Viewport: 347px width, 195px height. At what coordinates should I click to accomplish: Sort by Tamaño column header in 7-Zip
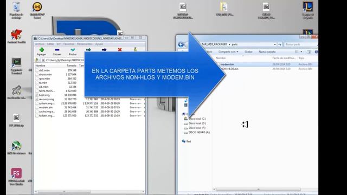pyautogui.click(x=72, y=66)
